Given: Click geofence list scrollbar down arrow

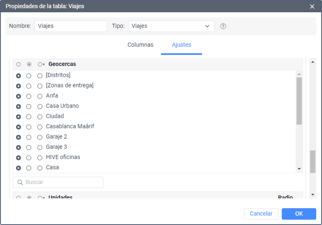Looking at the screenshot, I should (x=299, y=169).
